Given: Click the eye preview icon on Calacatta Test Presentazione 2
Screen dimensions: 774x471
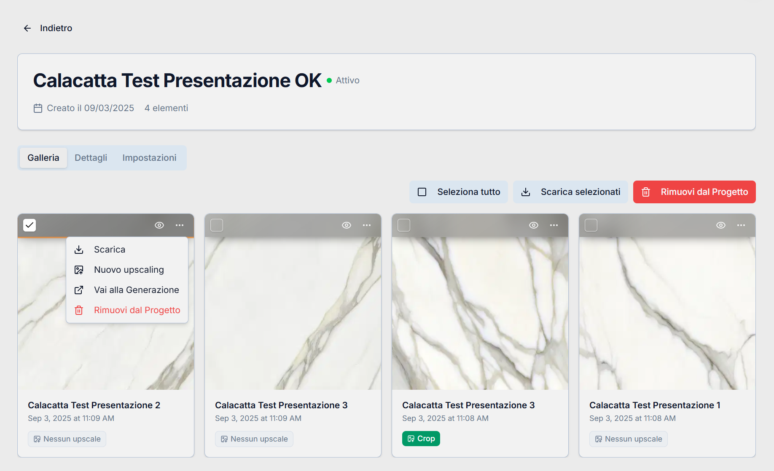Looking at the screenshot, I should [x=159, y=225].
